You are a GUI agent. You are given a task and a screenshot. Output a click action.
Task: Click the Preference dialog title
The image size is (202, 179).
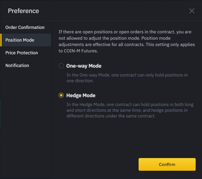(x=23, y=11)
